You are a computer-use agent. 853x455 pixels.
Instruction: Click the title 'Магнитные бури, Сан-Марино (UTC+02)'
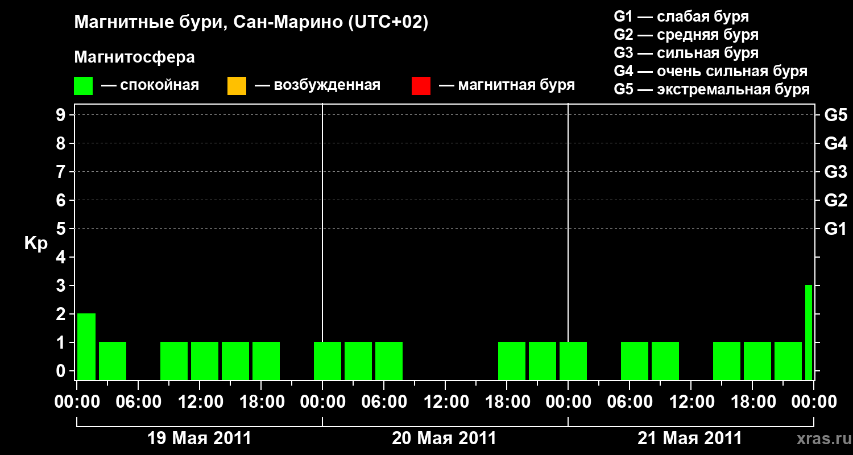tap(251, 23)
